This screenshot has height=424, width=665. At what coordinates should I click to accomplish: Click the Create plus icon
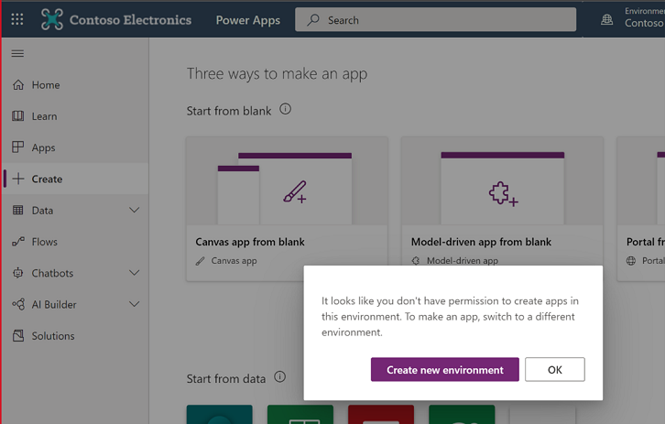[x=18, y=179]
